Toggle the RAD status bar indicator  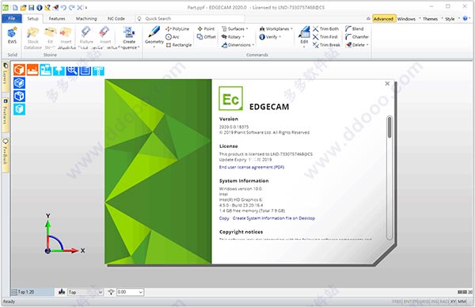[x=444, y=301]
